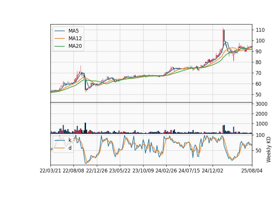Click the MA12 legend label
The height and width of the screenshot is (201, 280).
75,38
